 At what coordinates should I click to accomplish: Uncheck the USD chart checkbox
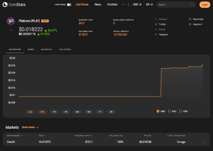pyautogui.click(x=158, y=111)
